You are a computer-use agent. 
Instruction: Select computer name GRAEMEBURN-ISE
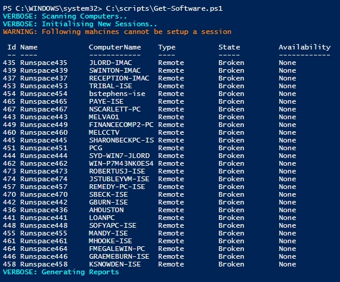(119, 256)
